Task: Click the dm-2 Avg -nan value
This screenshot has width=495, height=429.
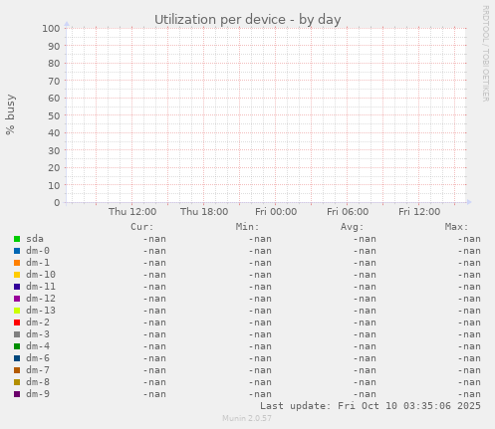Action: tap(365, 322)
